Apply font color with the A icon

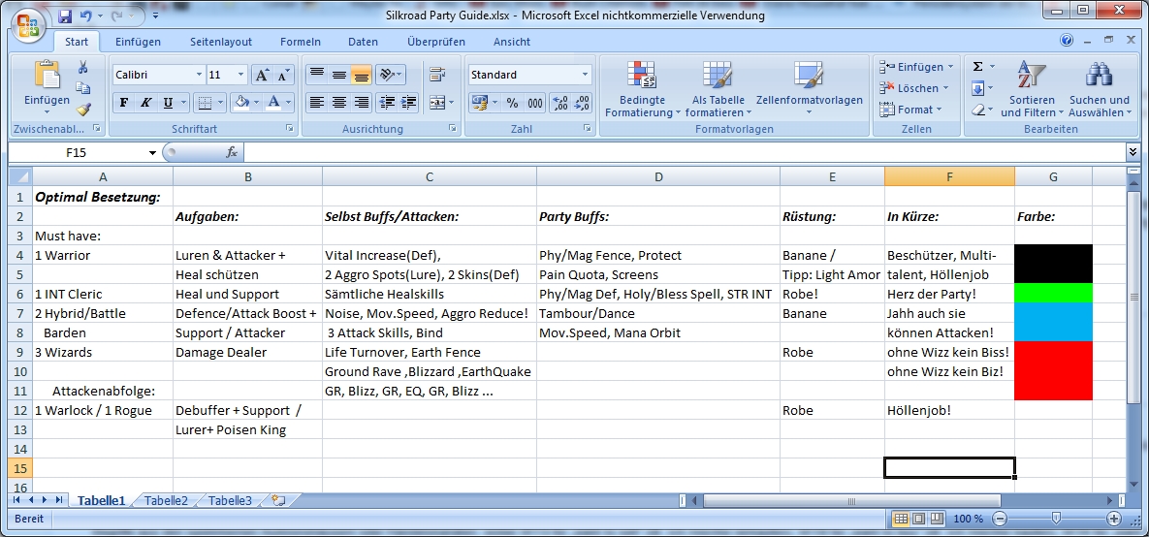coord(273,103)
